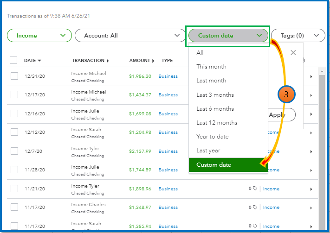Viewport: 330px width, 233px height.
Task: Open Business type for $2,137.99 row
Action: [168, 151]
